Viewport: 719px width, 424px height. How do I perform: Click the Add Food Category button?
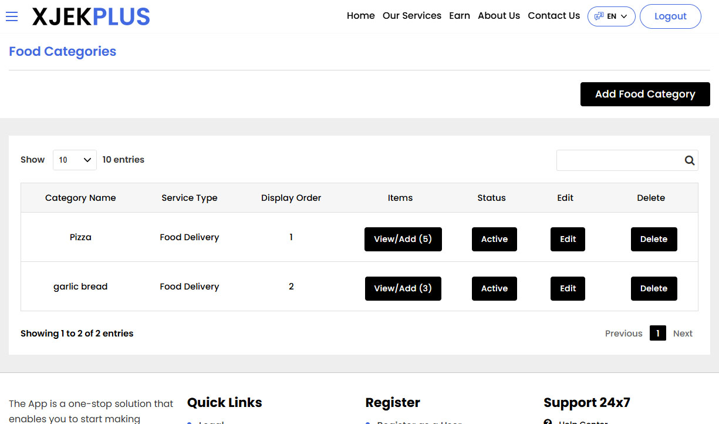644,94
